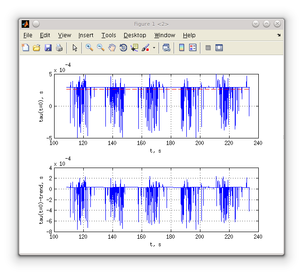Open the Desktop menu
303x274 pixels.
(x=135, y=35)
